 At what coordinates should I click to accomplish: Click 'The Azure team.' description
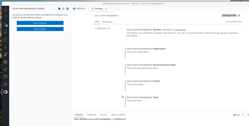134,101
